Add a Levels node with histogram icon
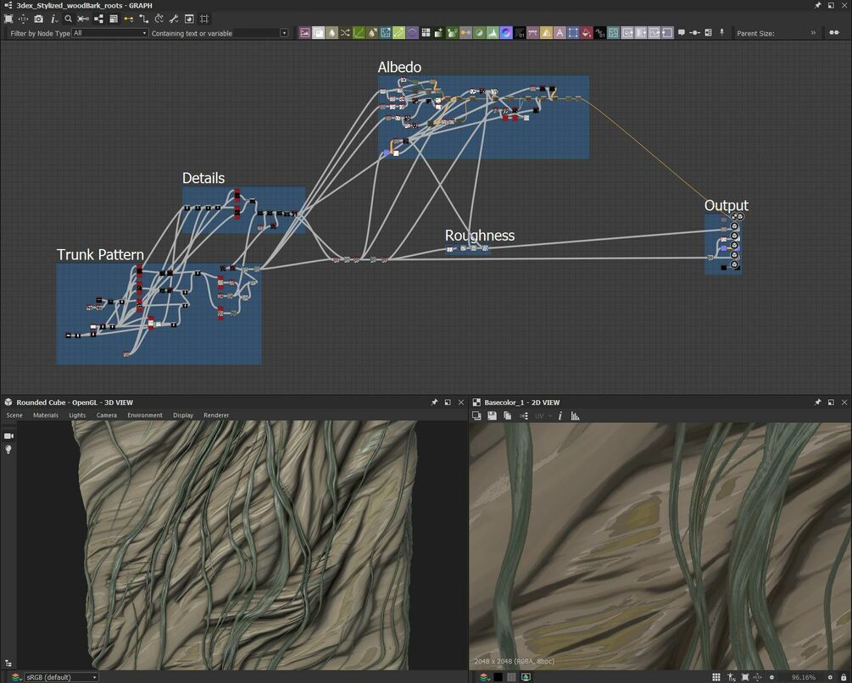The height and width of the screenshot is (683, 852). pyautogui.click(x=493, y=33)
